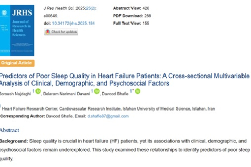
Task: Click affiliation superscript after Soroush Najdaghi
Action: [x=33, y=91]
